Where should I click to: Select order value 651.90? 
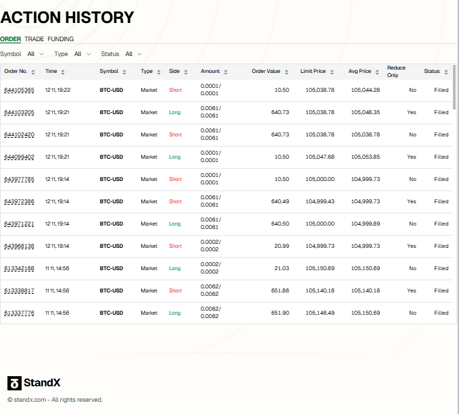coord(280,313)
